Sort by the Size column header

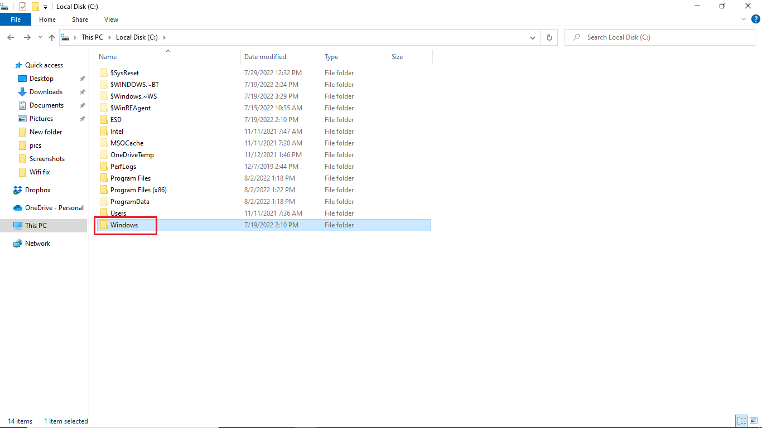[x=397, y=57]
